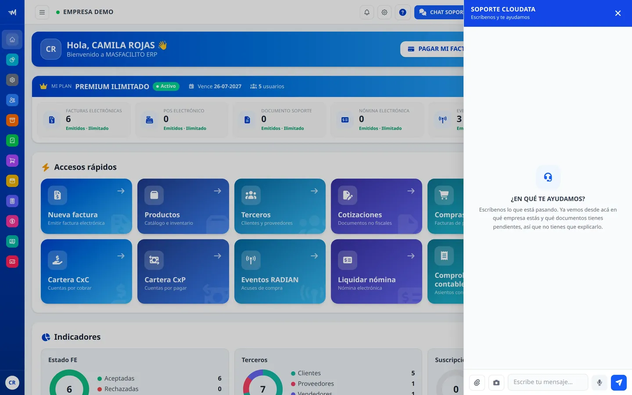Open the indigo calculator sidebar icon

(x=12, y=201)
